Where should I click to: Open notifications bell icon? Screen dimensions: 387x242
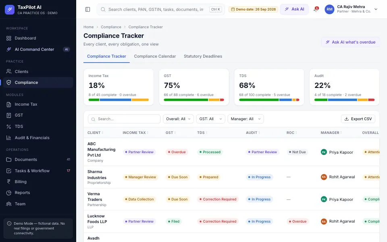[316, 9]
